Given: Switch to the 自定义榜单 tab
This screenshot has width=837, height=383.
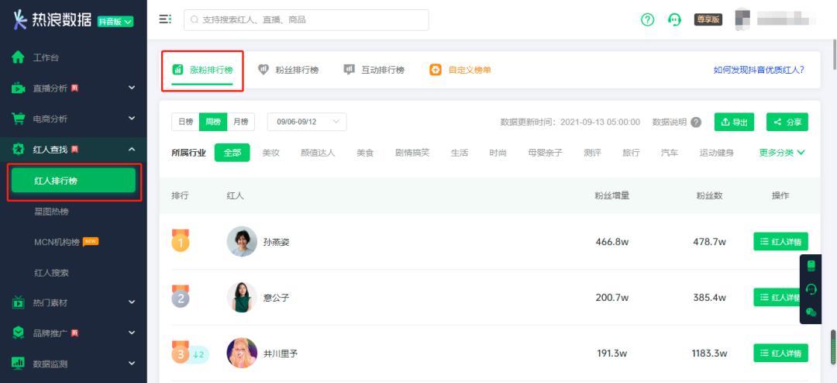Looking at the screenshot, I should [x=460, y=70].
